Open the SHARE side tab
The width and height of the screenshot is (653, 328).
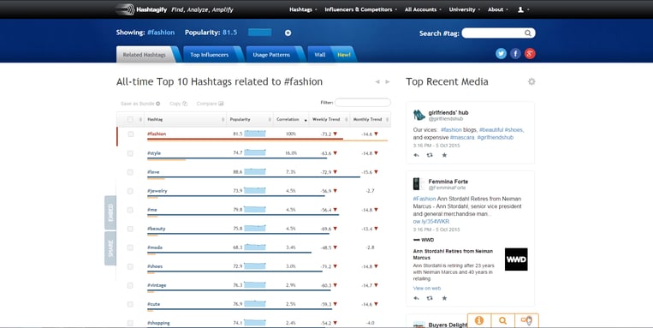110,248
